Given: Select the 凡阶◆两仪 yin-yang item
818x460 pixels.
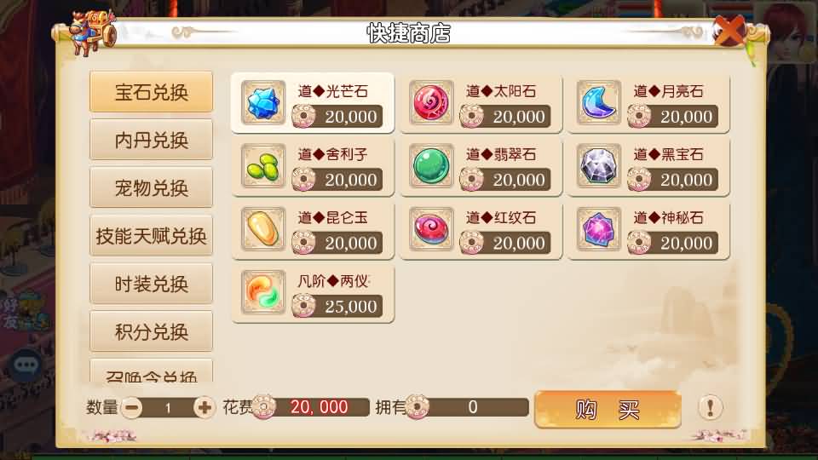Looking at the screenshot, I should [x=313, y=293].
